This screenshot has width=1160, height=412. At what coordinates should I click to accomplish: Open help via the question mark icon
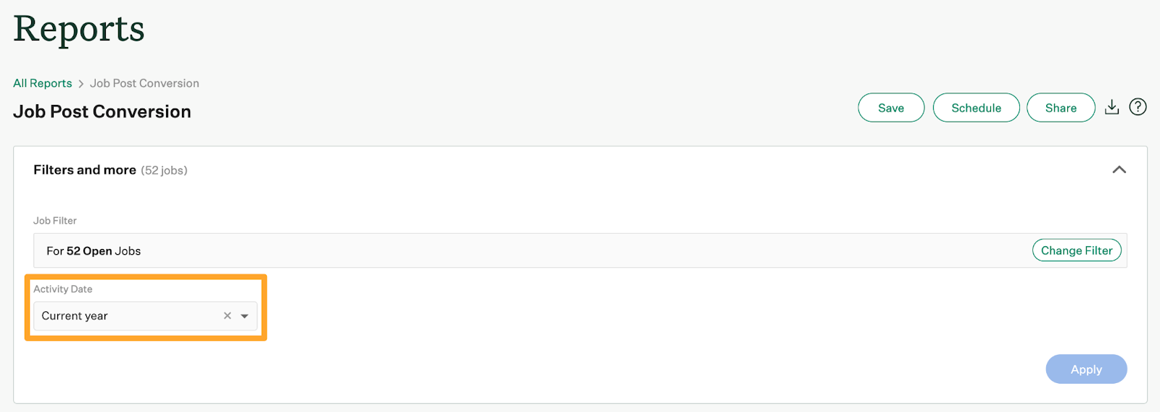(x=1138, y=107)
